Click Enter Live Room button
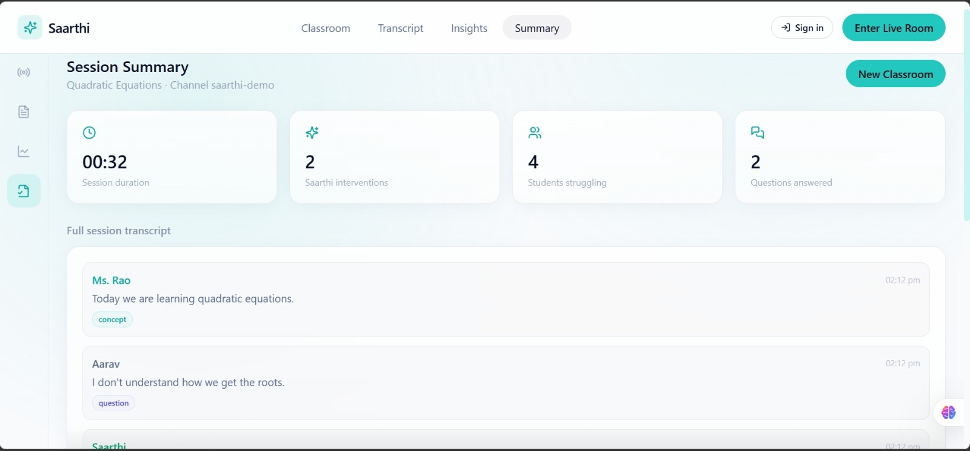 [x=894, y=28]
